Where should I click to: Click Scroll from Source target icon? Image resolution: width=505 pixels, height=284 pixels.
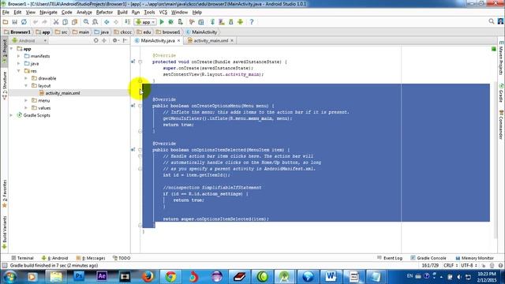(x=95, y=40)
